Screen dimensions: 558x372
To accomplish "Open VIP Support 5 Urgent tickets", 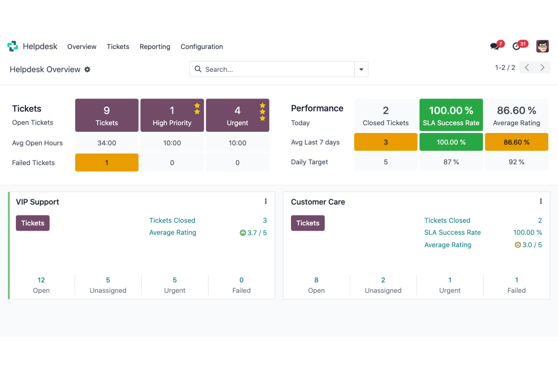I will click(x=175, y=285).
